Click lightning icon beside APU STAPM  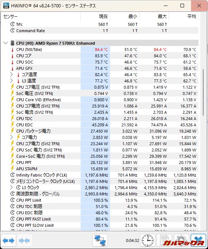coord(13,168)
